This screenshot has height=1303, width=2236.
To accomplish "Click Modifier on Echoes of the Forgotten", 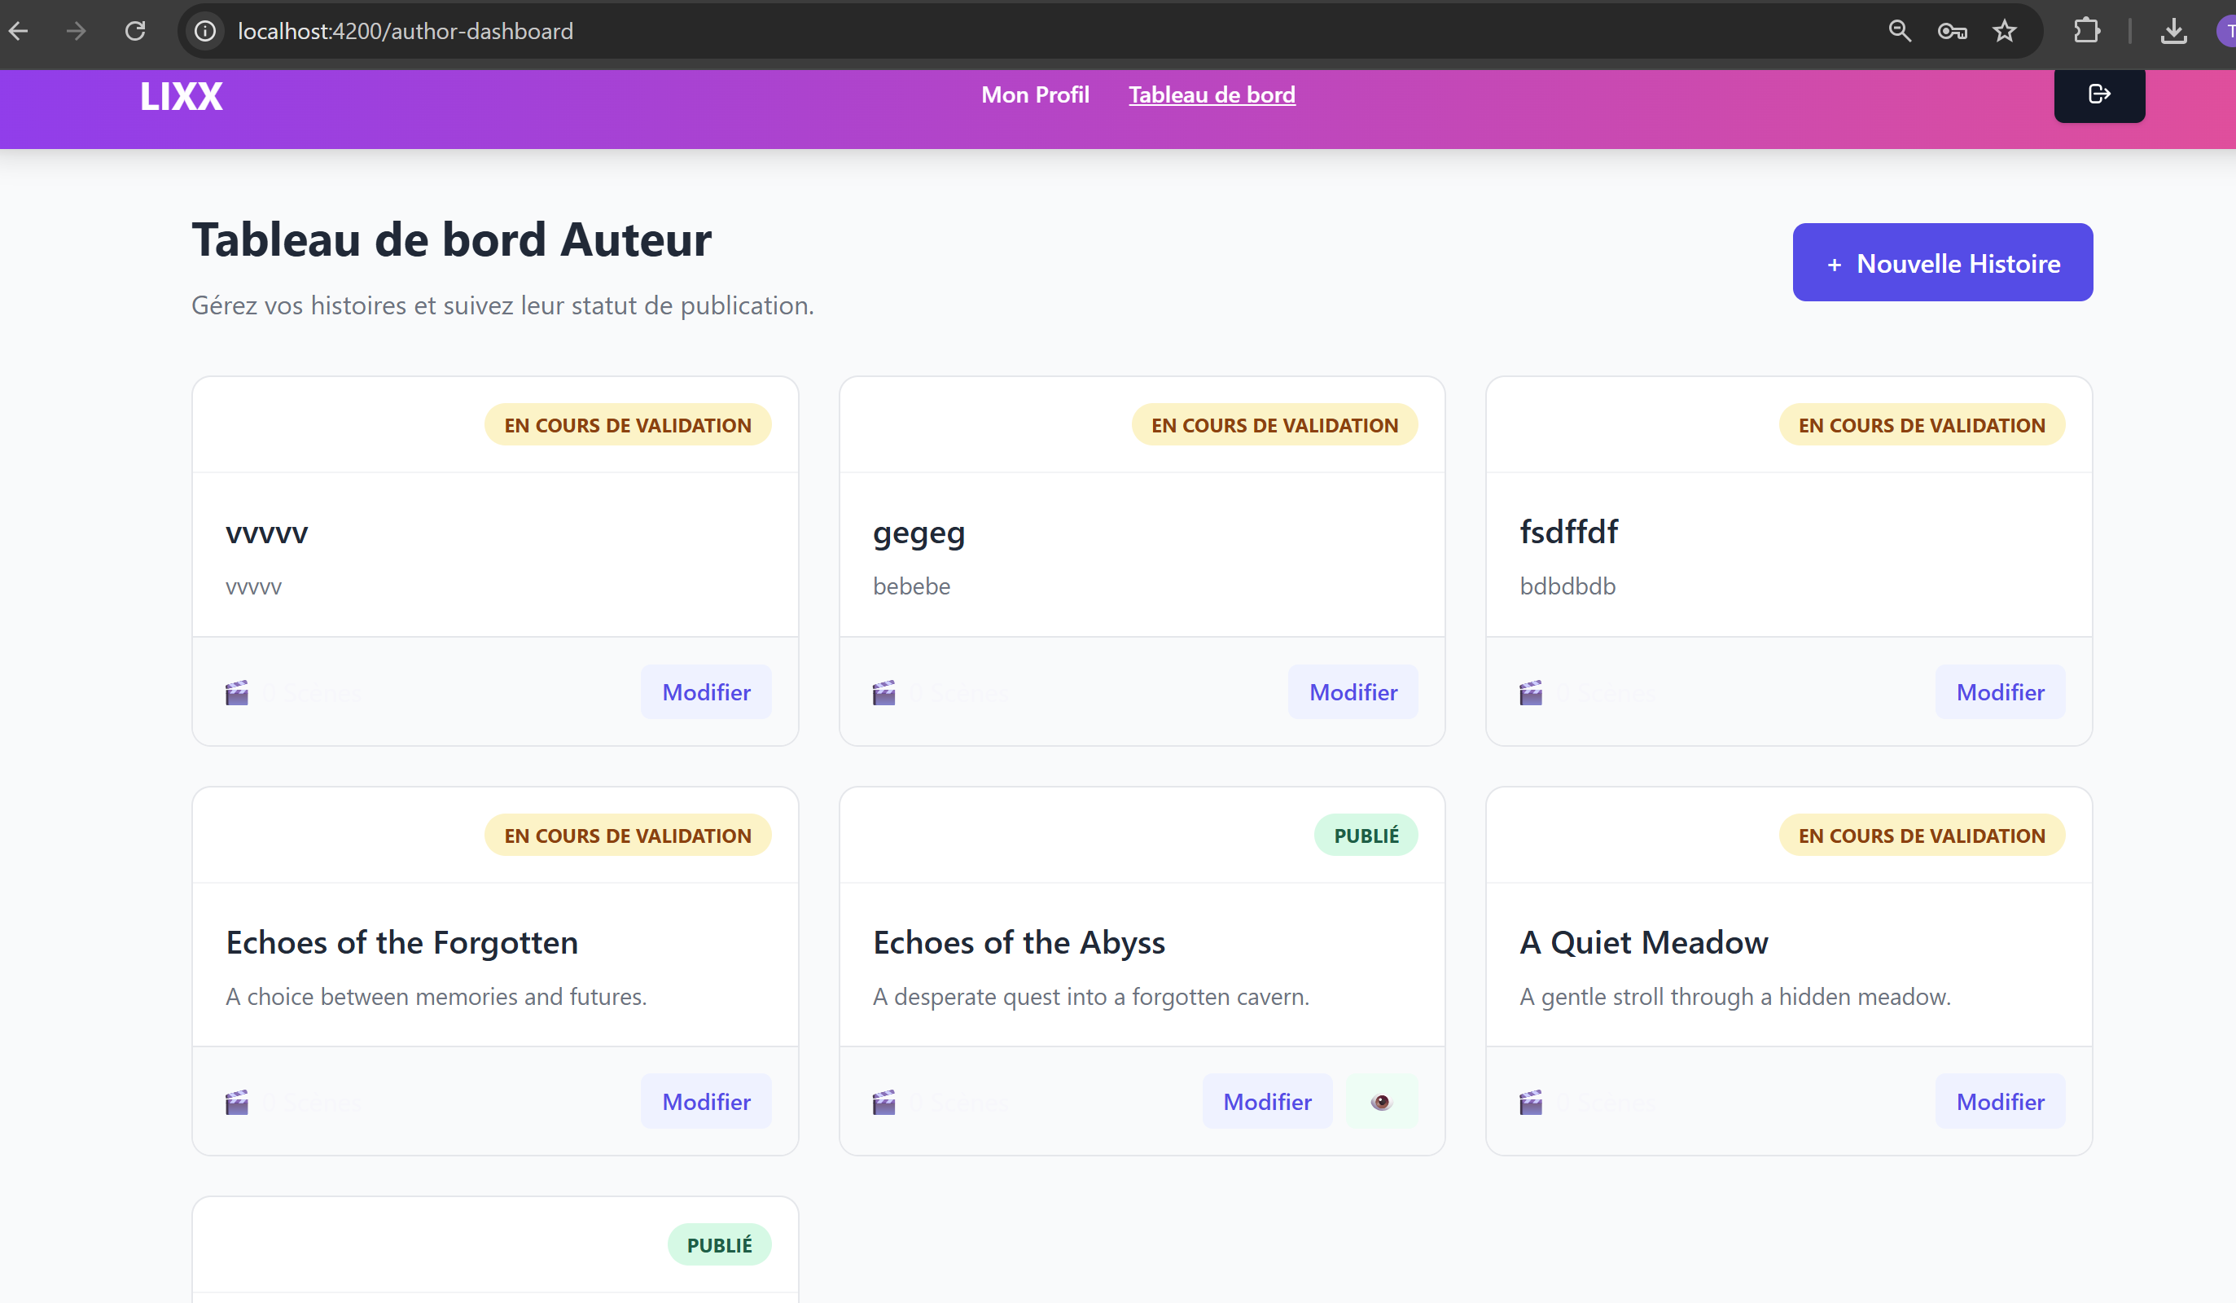I will click(706, 1102).
